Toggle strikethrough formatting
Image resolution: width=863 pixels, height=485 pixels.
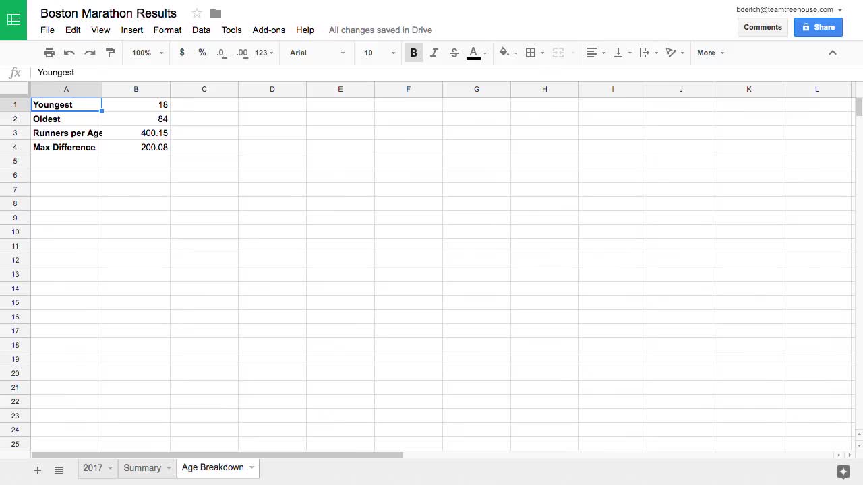[454, 53]
